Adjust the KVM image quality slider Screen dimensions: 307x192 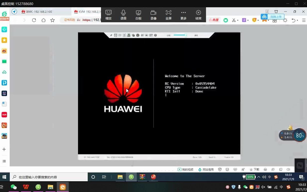[x=180, y=35]
